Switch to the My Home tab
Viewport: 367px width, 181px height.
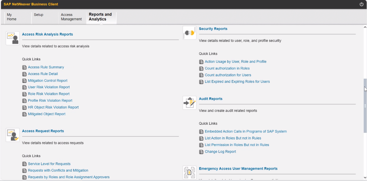(x=12, y=17)
